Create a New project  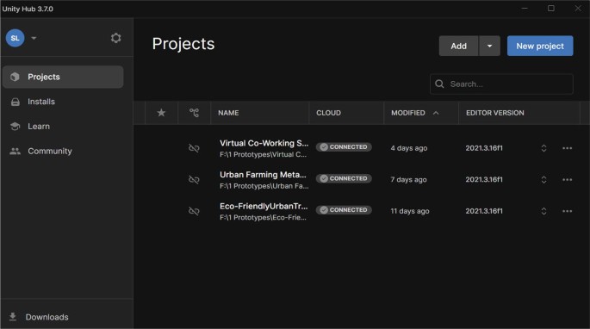540,46
